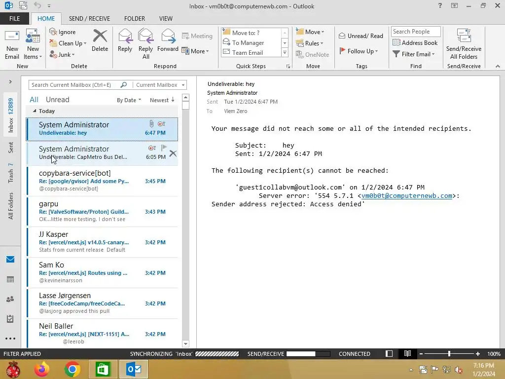505x379 pixels.
Task: Switch to the HOME tab
Action: click(46, 19)
